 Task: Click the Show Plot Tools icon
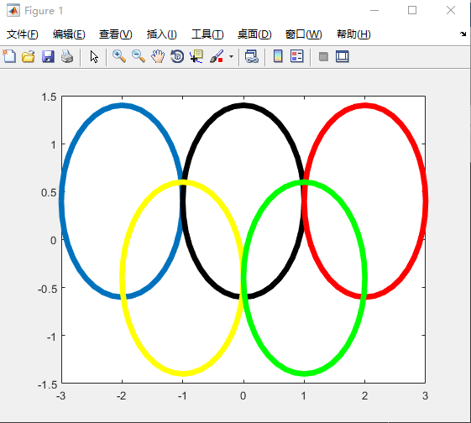343,56
